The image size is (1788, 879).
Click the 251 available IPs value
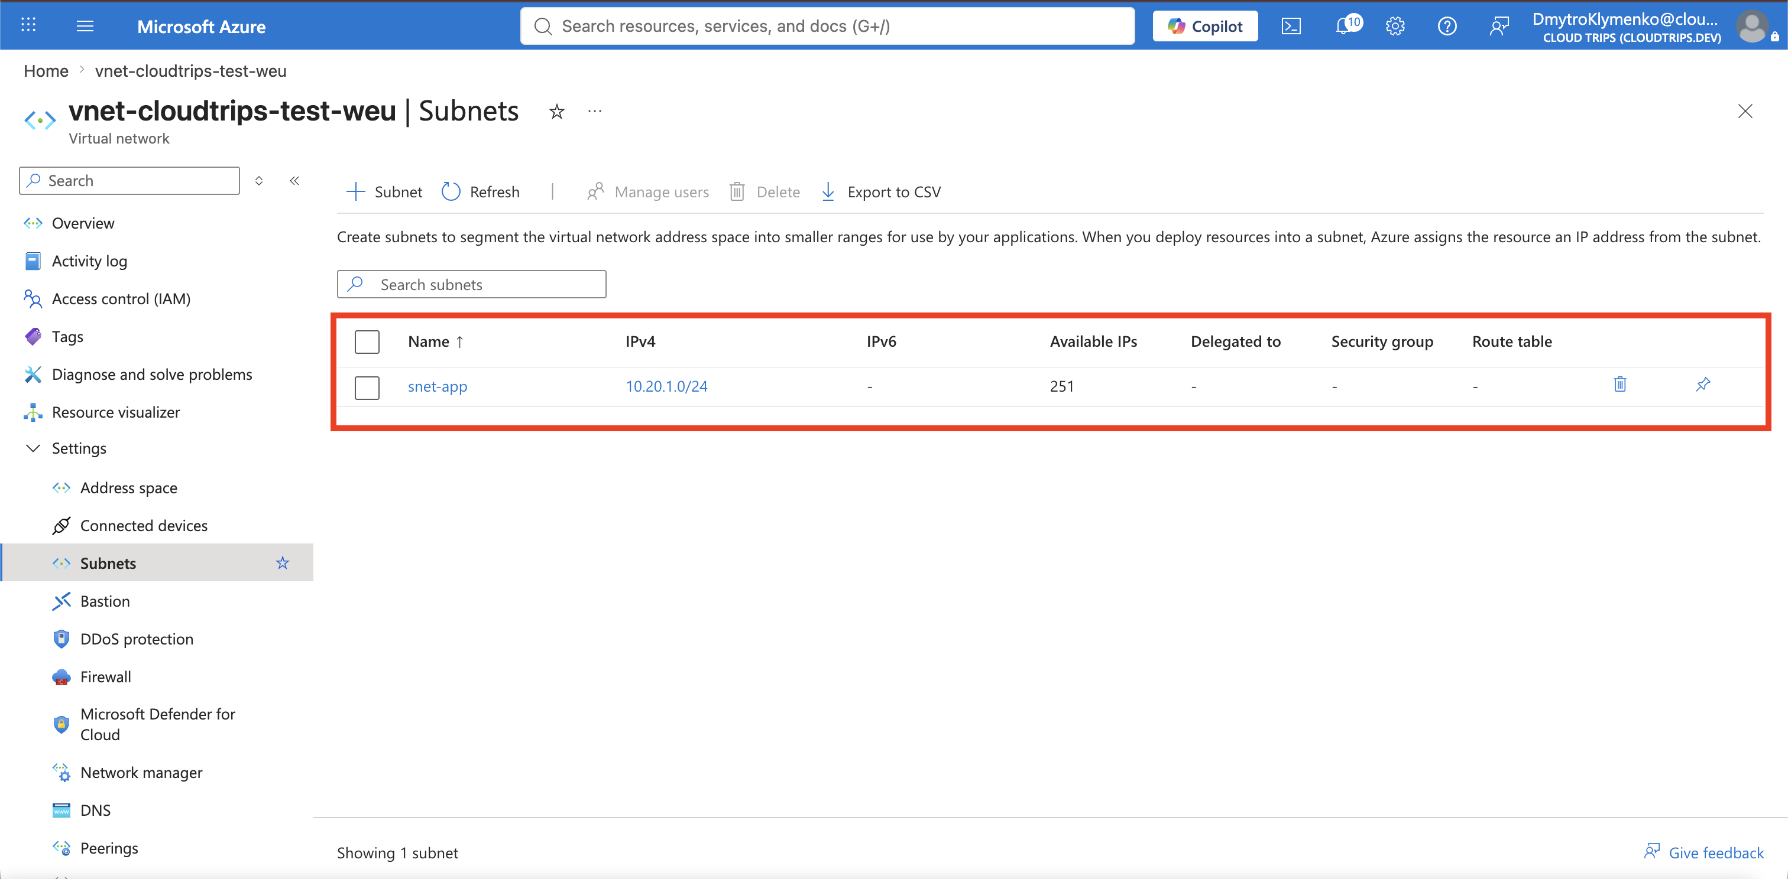tap(1062, 387)
